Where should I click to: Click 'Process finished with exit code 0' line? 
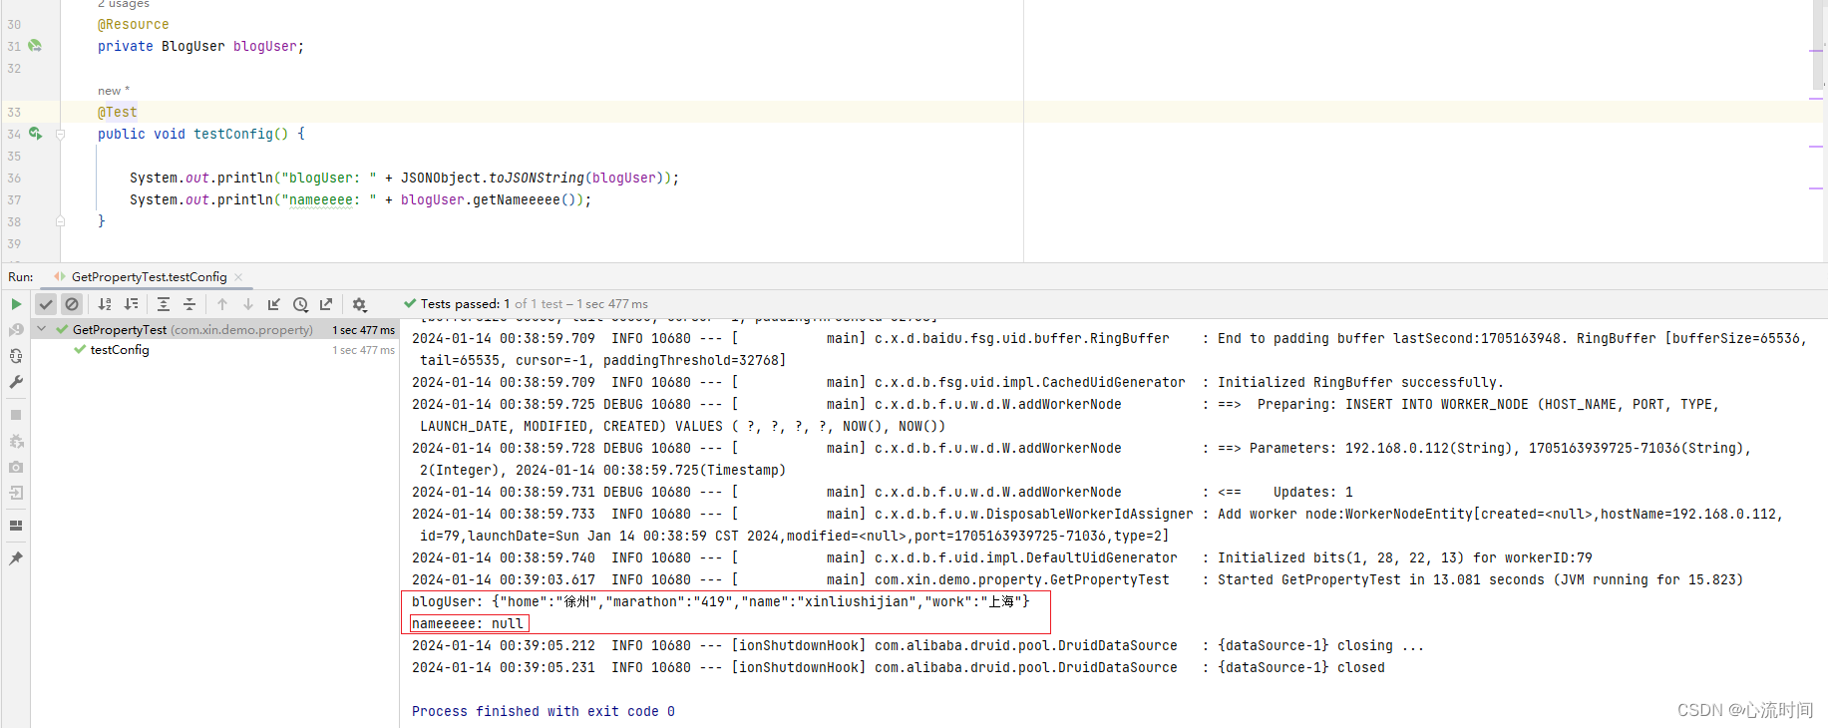[544, 711]
